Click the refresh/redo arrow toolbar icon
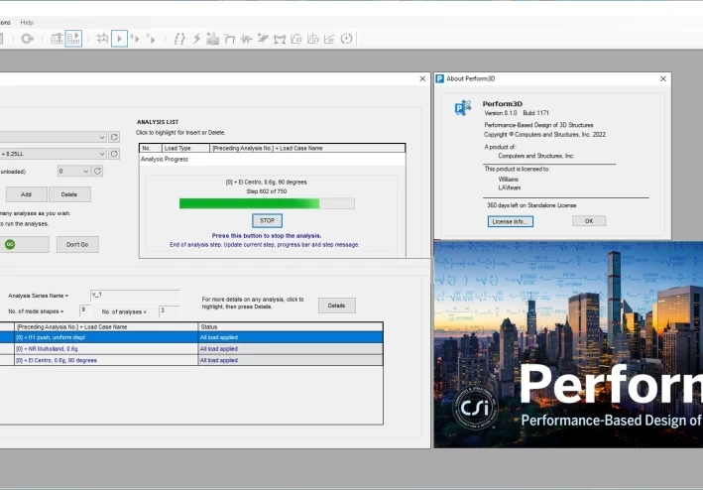The height and width of the screenshot is (490, 703). pos(28,39)
